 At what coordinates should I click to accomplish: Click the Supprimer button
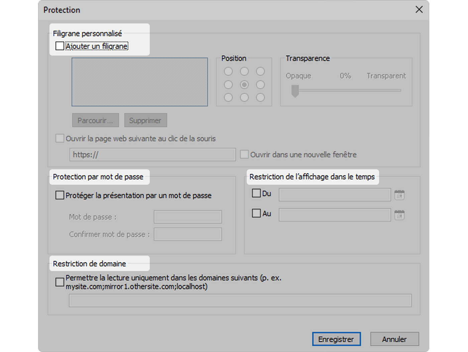pos(145,120)
